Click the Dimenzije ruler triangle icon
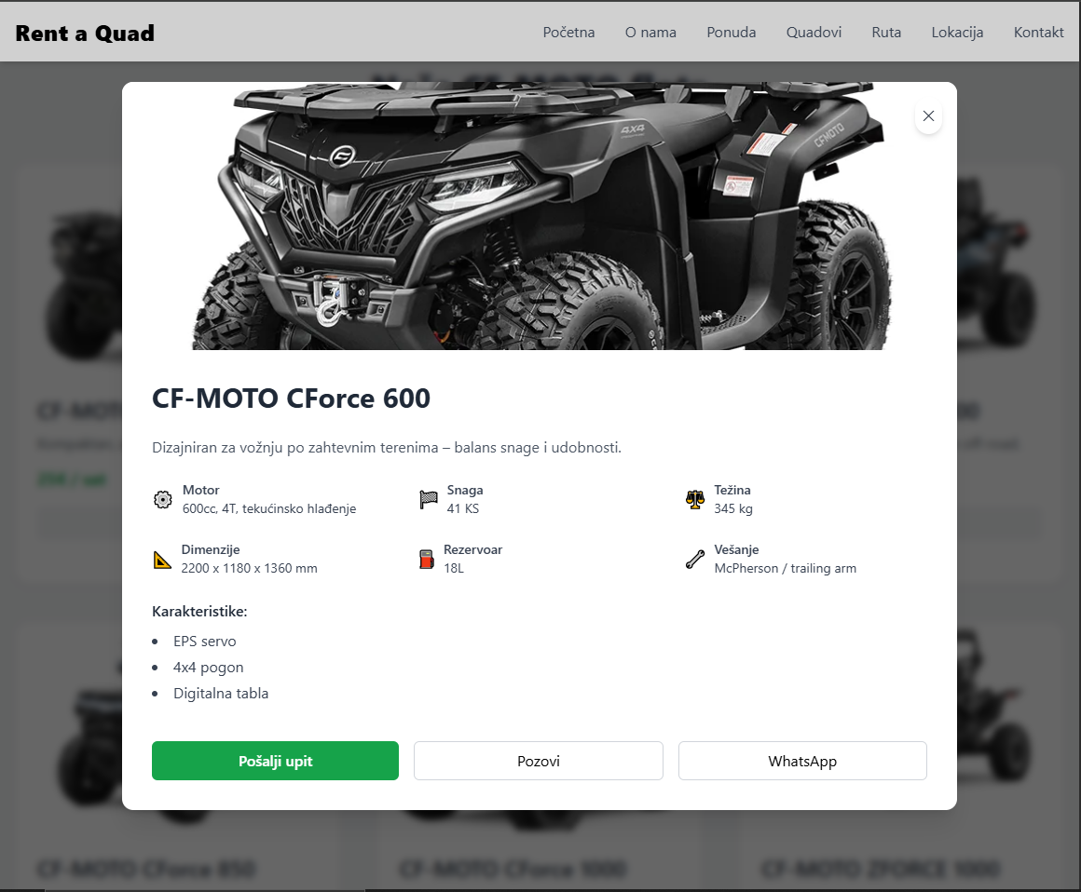The height and width of the screenshot is (892, 1081). (162, 560)
